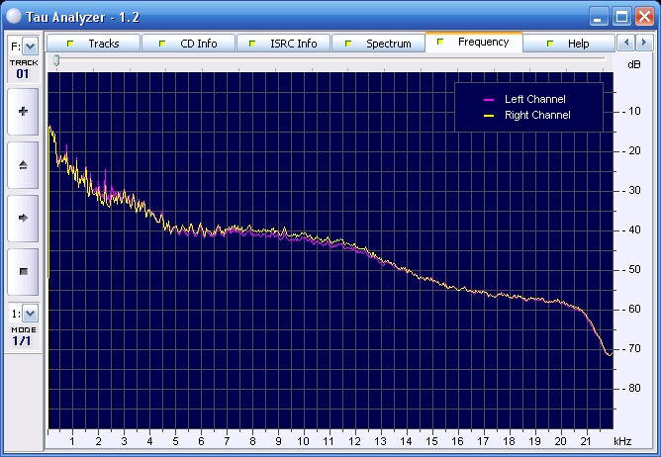Maximize the Tau Analyzer window
The width and height of the screenshot is (661, 457).
pyautogui.click(x=621, y=15)
